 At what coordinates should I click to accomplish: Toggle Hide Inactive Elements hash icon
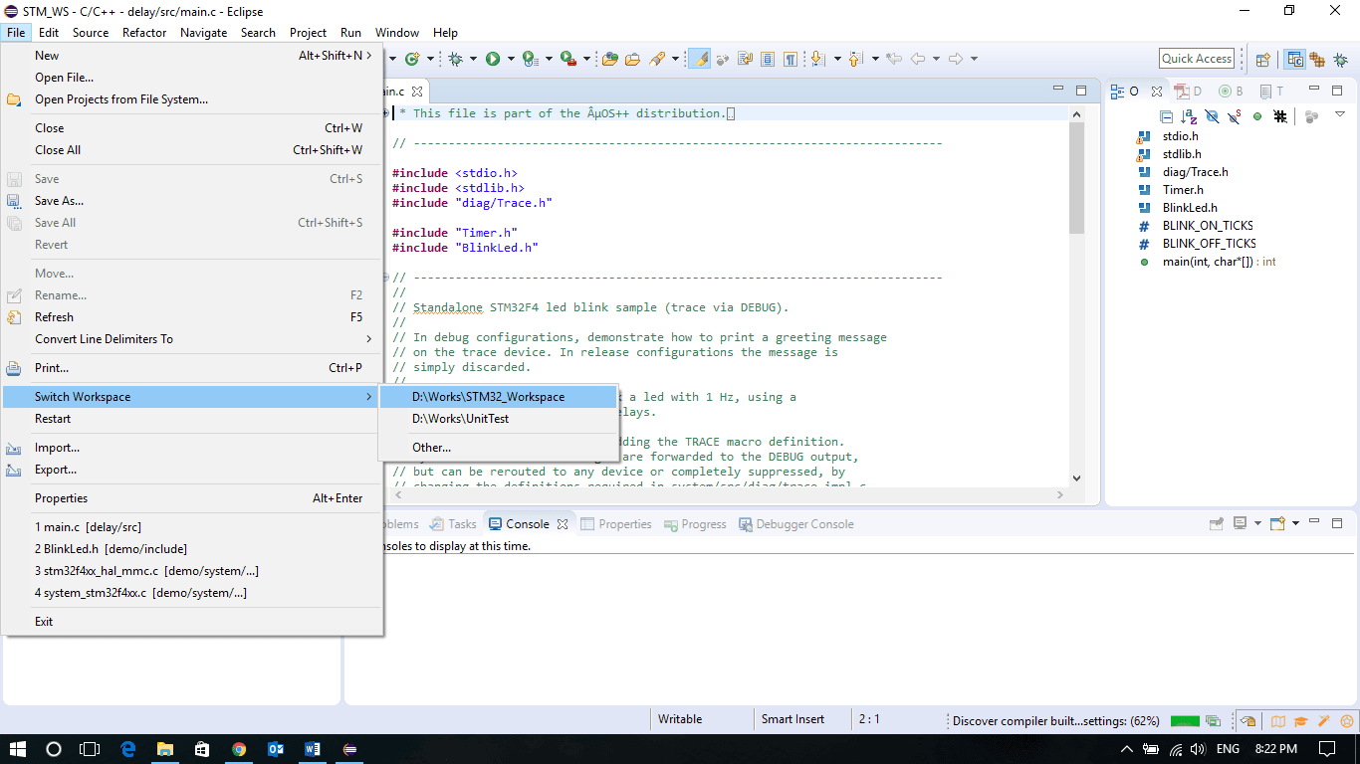click(x=1280, y=116)
